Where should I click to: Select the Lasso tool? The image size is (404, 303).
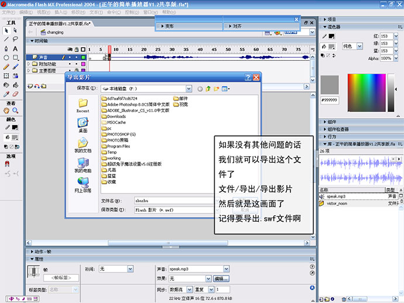coord(15,39)
